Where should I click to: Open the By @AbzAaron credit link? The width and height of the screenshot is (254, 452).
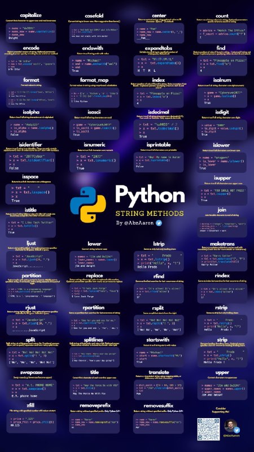135,223
